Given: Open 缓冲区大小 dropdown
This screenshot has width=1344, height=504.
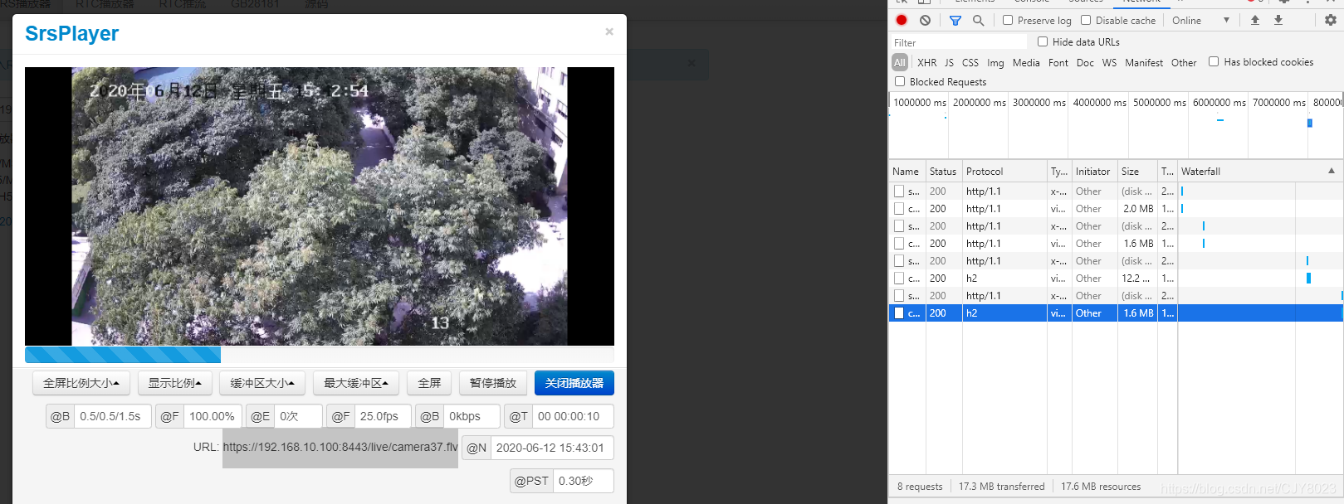Looking at the screenshot, I should (x=262, y=383).
